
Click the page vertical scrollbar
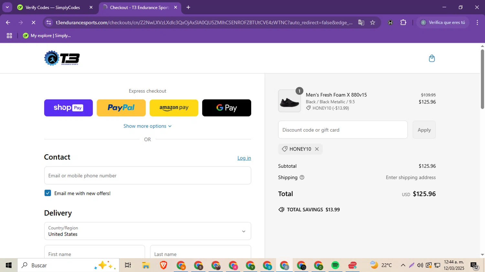pos(482,79)
